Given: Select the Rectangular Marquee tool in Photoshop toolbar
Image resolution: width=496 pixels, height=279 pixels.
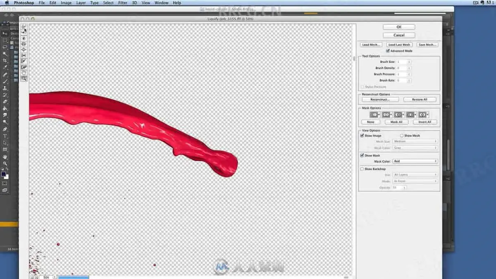Looking at the screenshot, I should point(5,41).
